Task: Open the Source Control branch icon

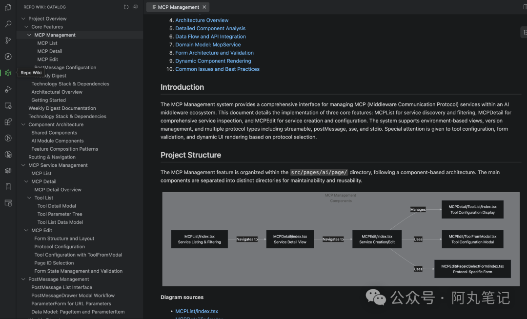Action: pos(8,40)
